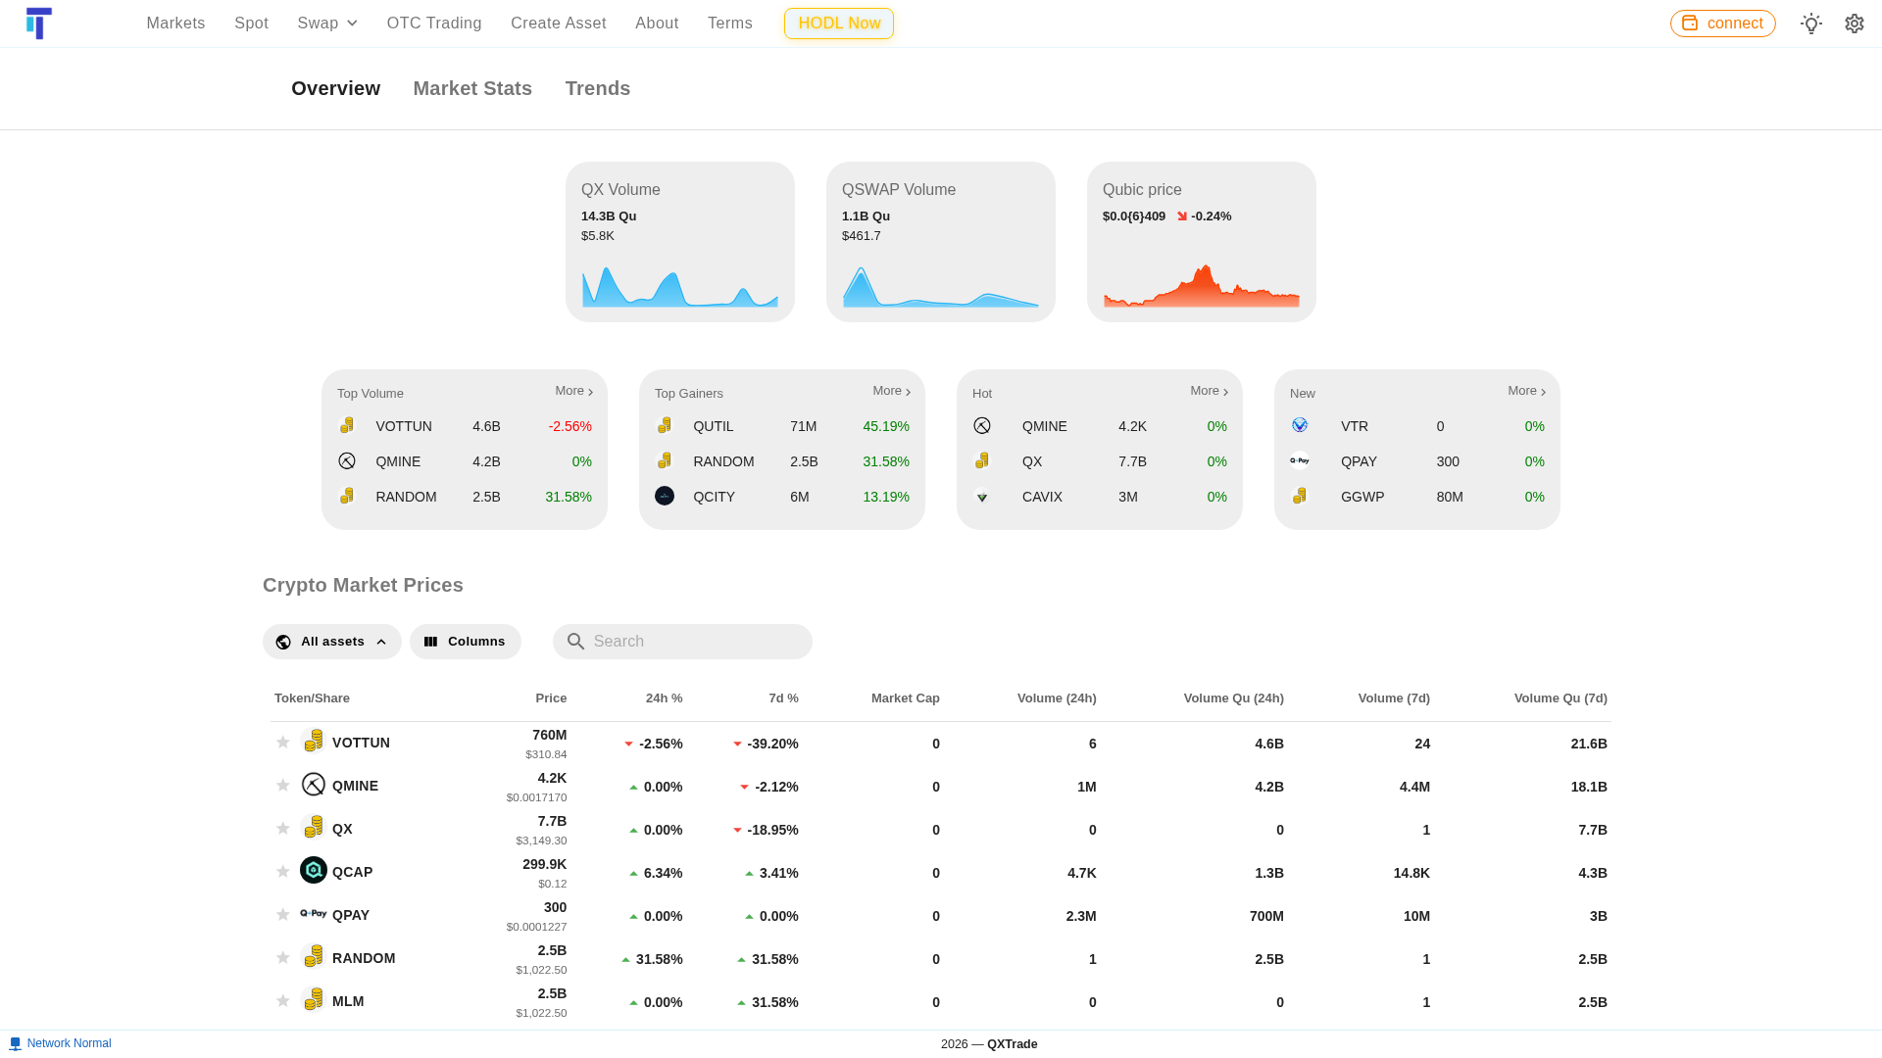Expand the Swap menu dropdown

[x=327, y=24]
